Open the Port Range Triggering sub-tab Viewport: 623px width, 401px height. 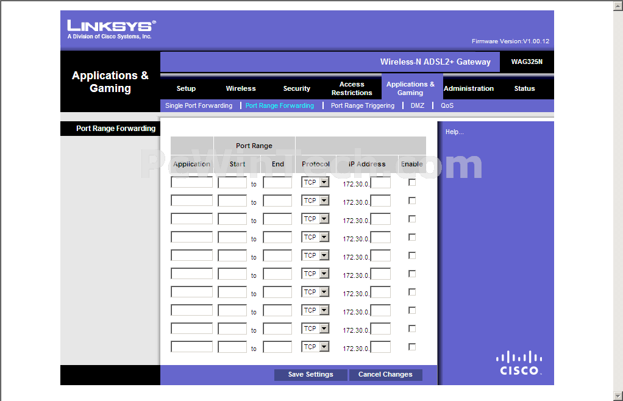[363, 105]
